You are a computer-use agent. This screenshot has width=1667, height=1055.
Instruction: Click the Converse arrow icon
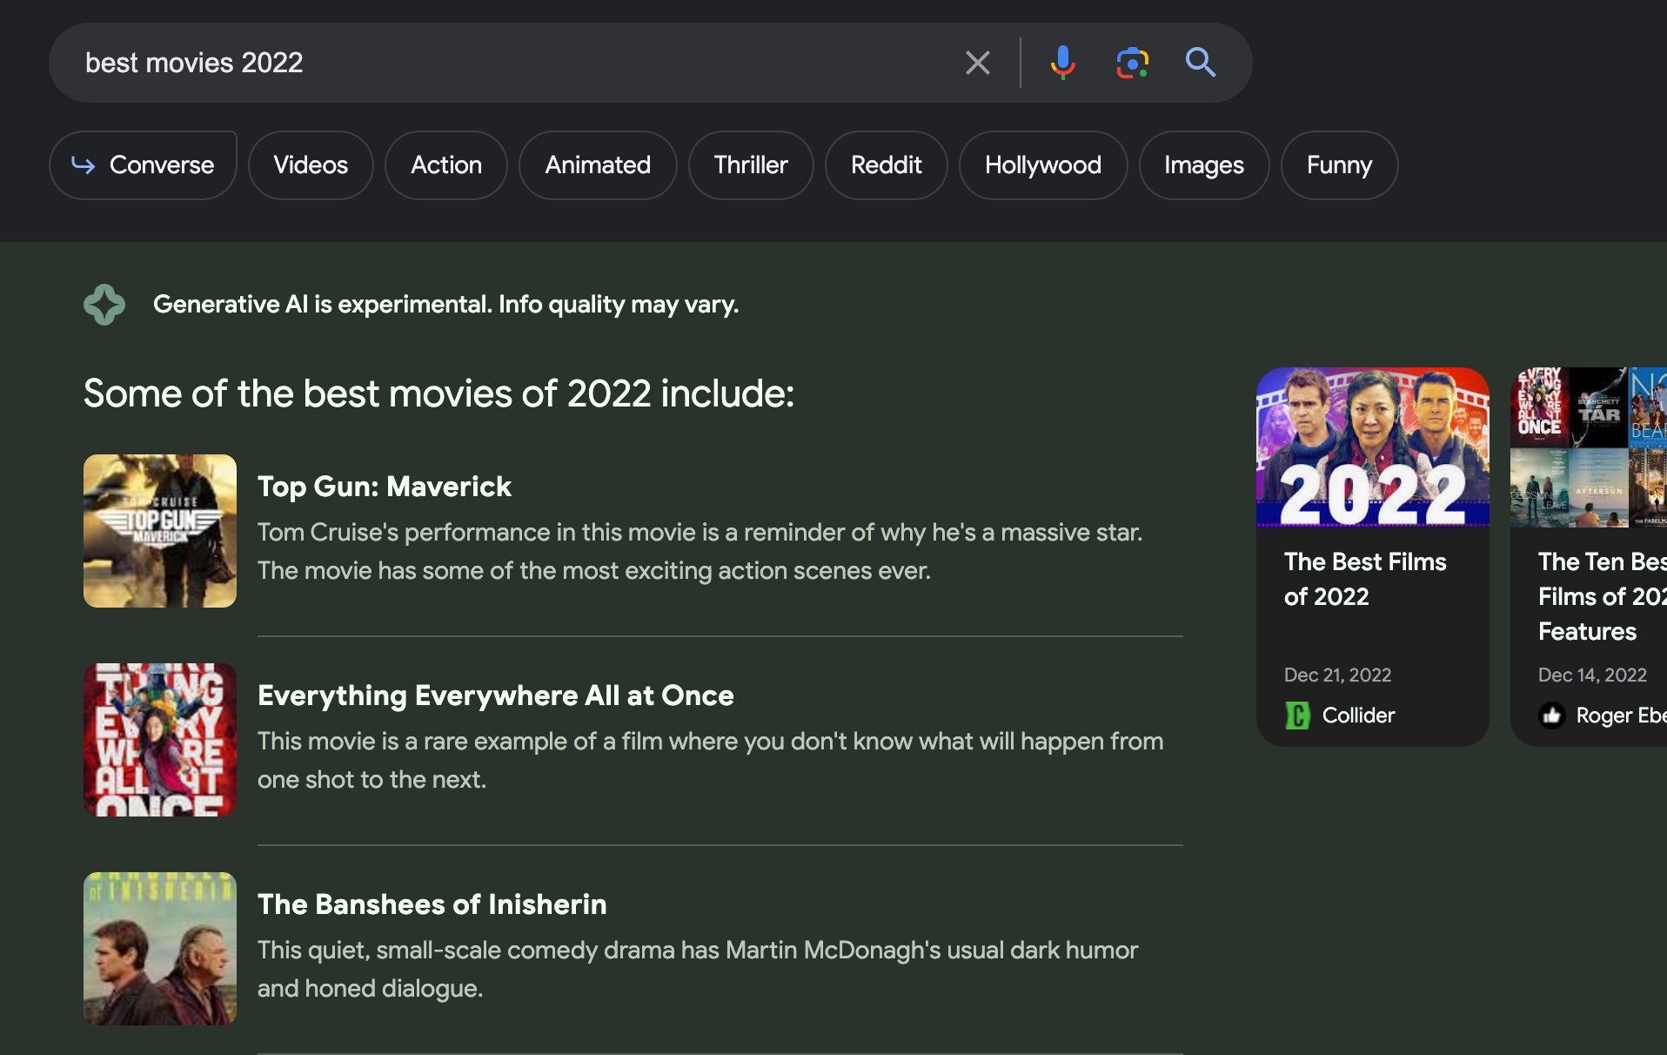pos(83,165)
